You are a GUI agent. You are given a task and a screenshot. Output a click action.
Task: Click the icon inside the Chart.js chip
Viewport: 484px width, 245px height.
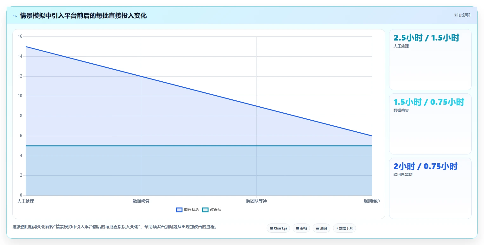(x=271, y=228)
